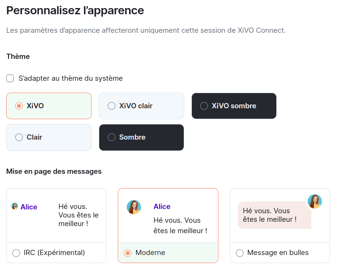Select IRC (Expérimental) message layout
The image size is (339, 274).
tap(16, 253)
